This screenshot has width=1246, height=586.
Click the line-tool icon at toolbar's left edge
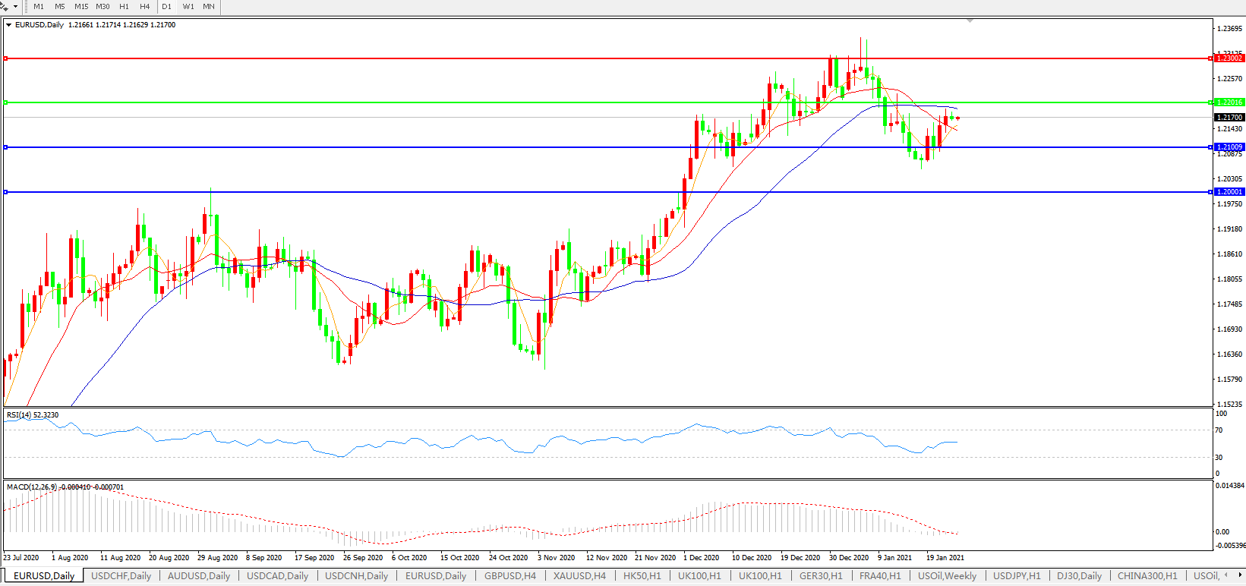point(4,6)
